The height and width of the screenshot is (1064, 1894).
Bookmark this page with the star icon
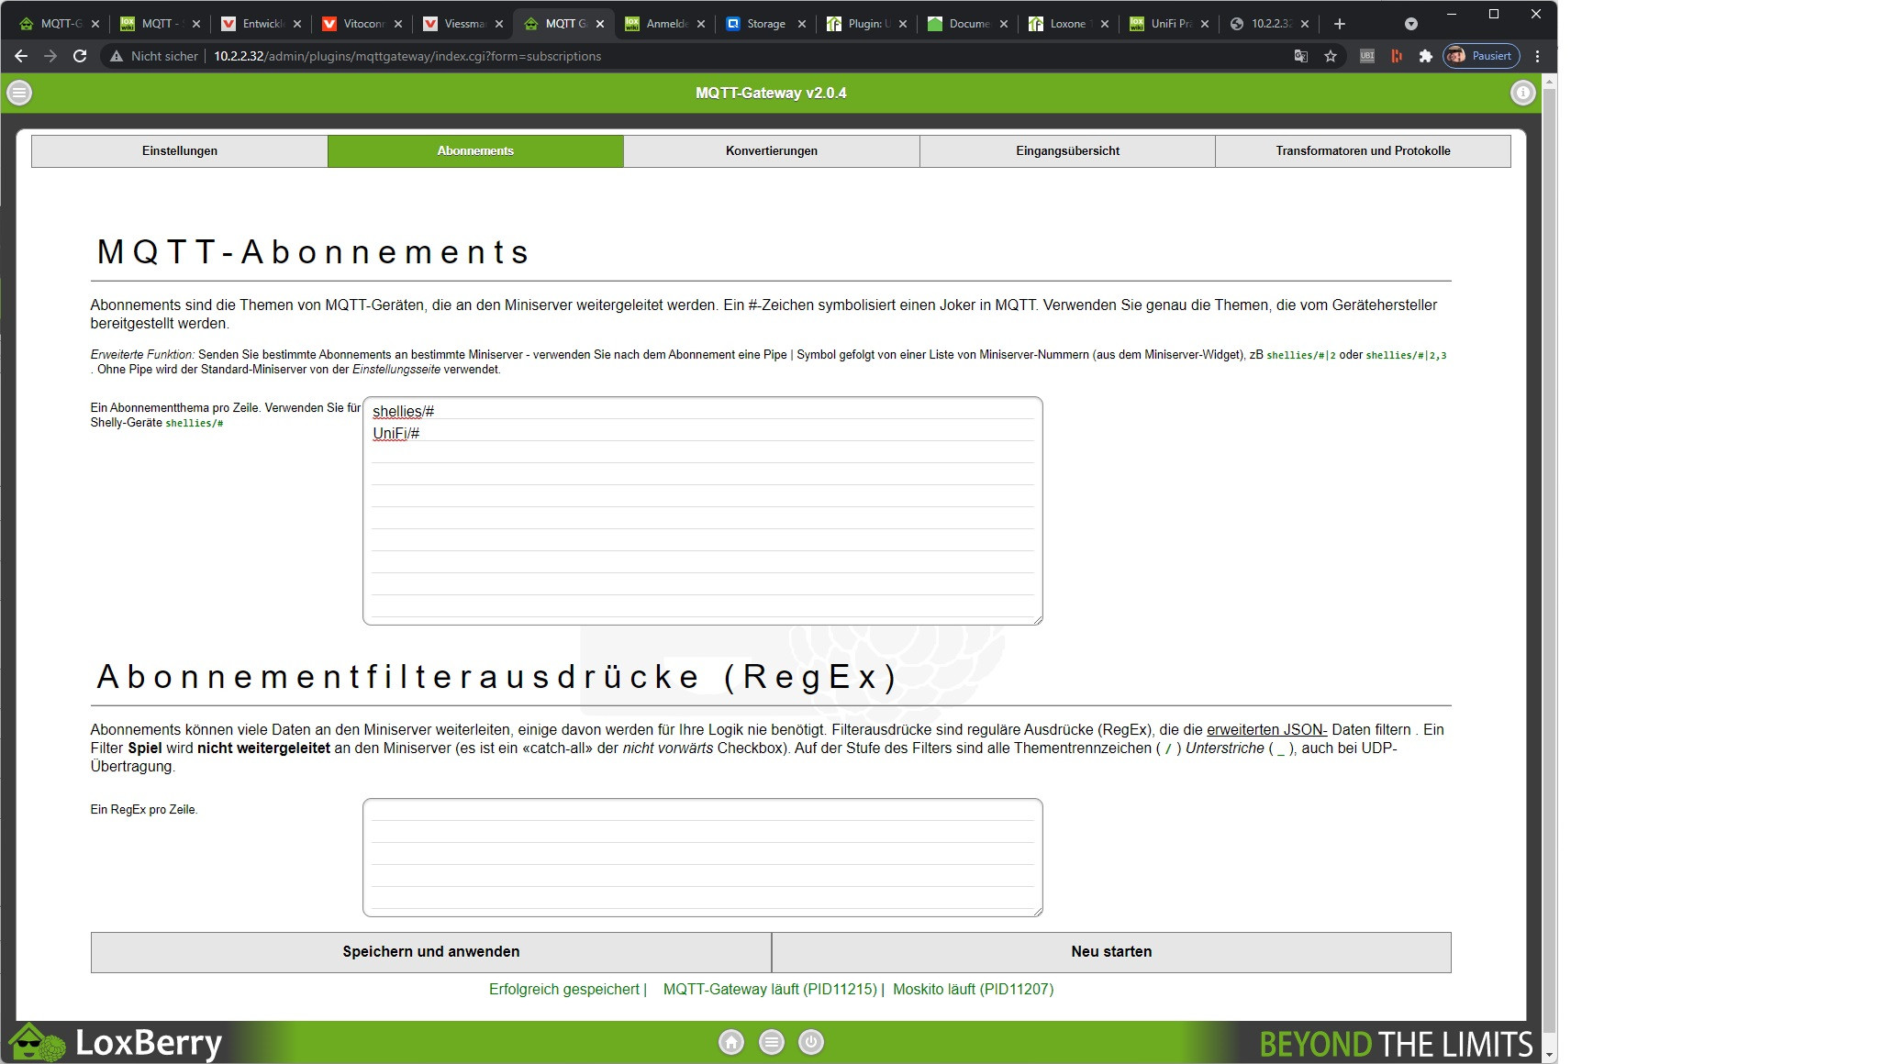click(1331, 56)
